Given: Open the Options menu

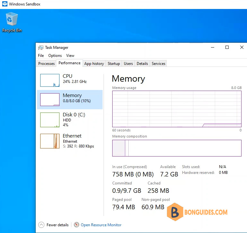Looking at the screenshot, I should 55,56.
